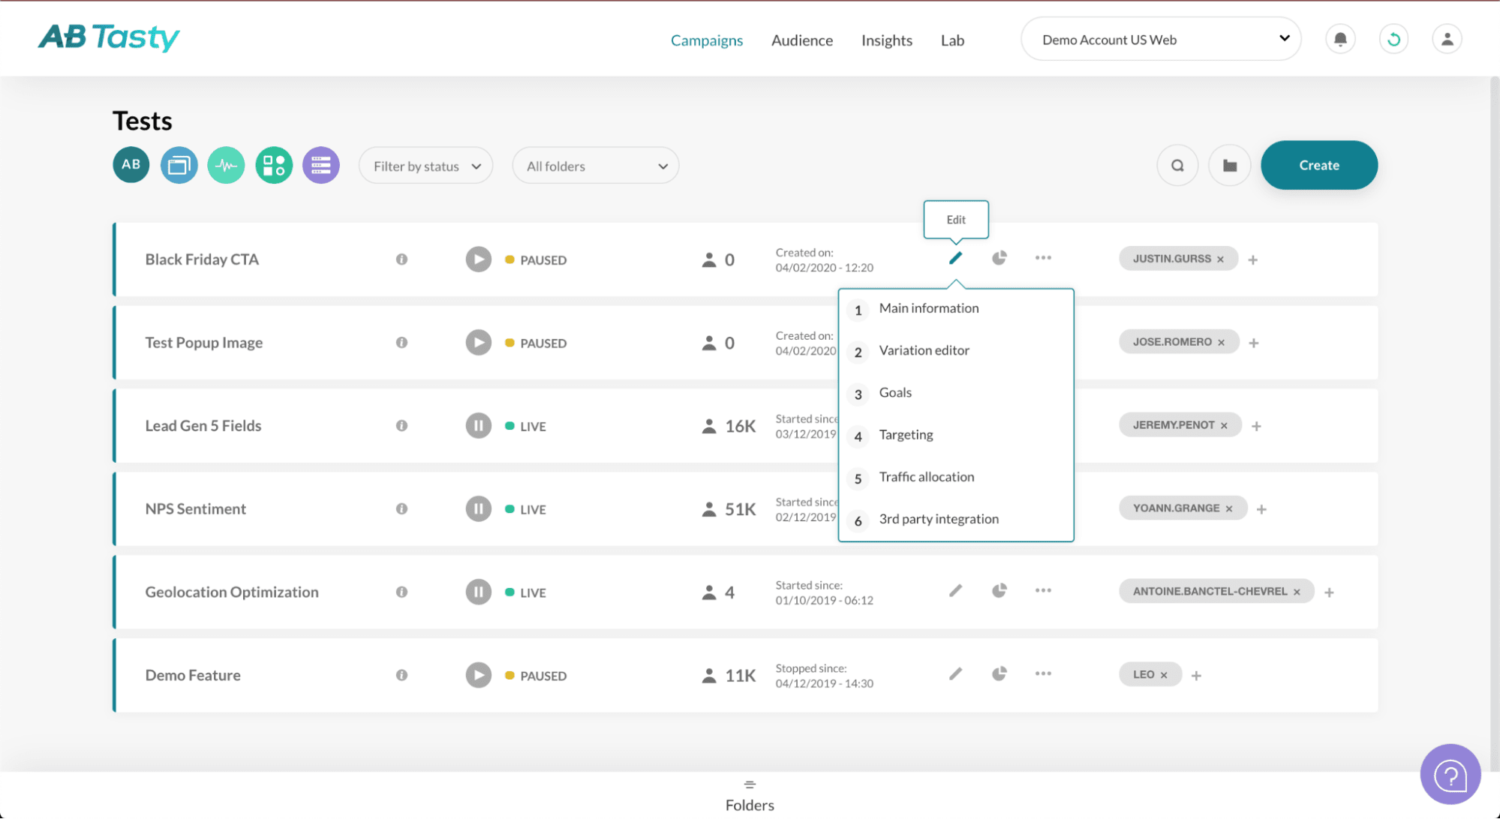
Task: Pause the Lead Gen 5 Fields campaign
Action: click(478, 425)
